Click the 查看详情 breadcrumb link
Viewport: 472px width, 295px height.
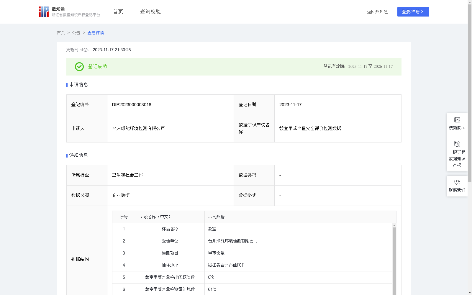pos(96,33)
